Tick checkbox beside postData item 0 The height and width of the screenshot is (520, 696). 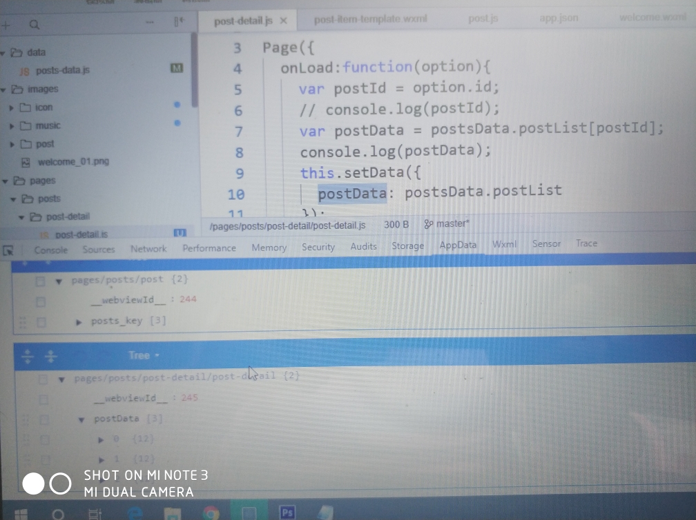45,440
